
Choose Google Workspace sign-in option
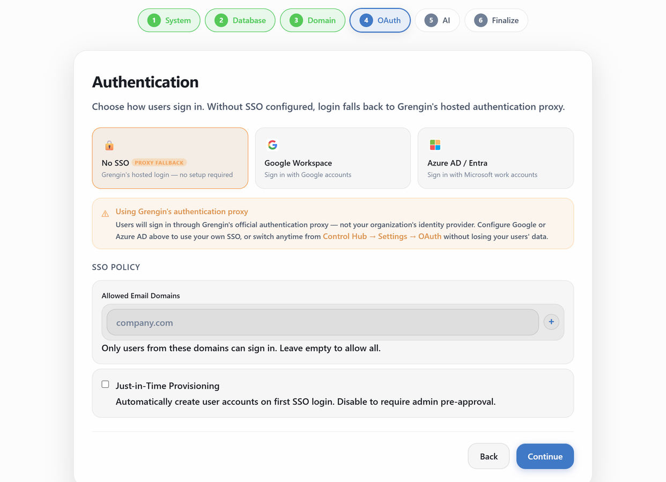333,158
